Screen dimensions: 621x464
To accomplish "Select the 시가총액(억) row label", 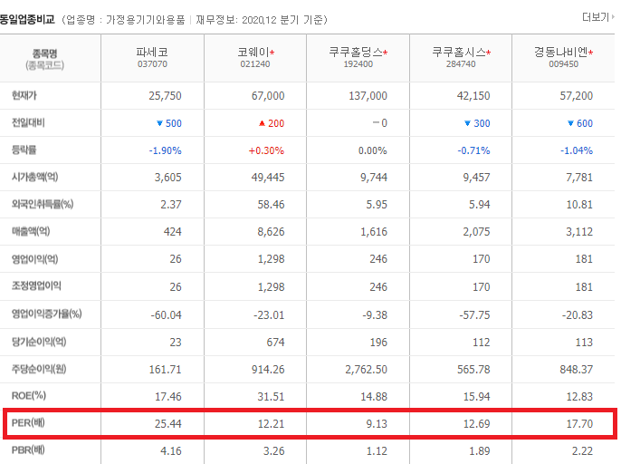I will 34,177.
